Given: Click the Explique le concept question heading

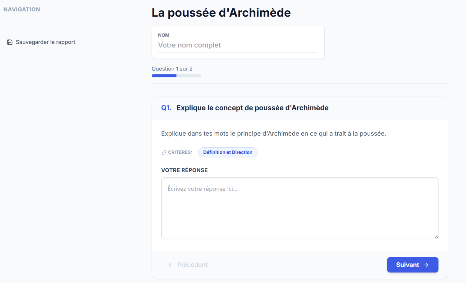Looking at the screenshot, I should (252, 108).
